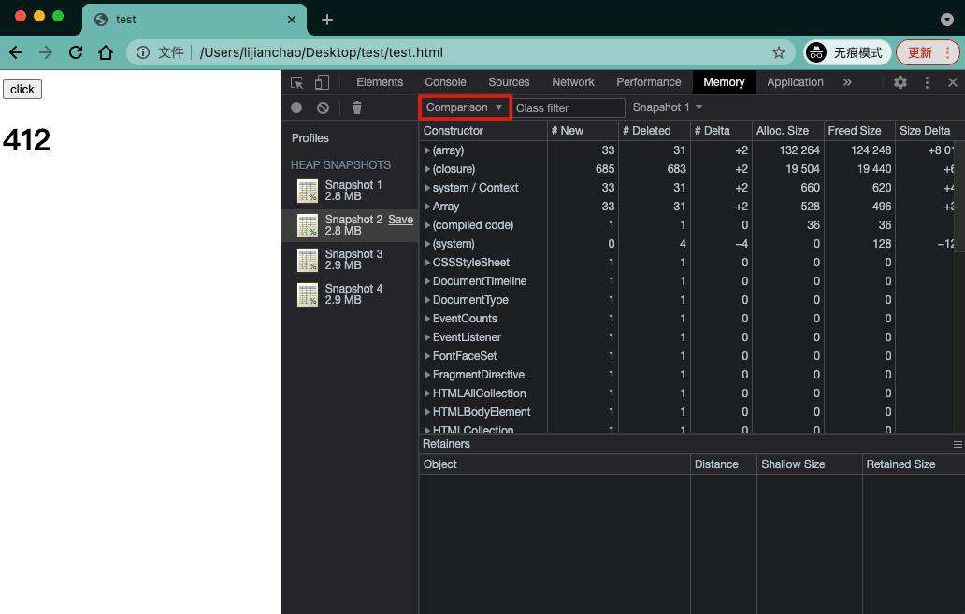
Task: Open the Snapshot 1 base dropdown
Action: coord(667,107)
